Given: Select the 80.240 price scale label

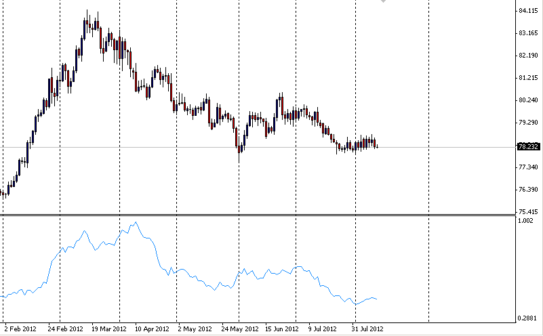Looking at the screenshot, I should (x=529, y=100).
